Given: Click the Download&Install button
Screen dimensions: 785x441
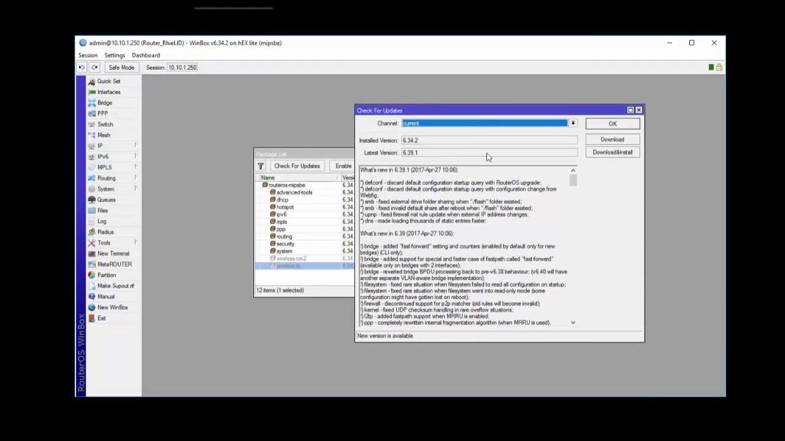Looking at the screenshot, I should [613, 153].
